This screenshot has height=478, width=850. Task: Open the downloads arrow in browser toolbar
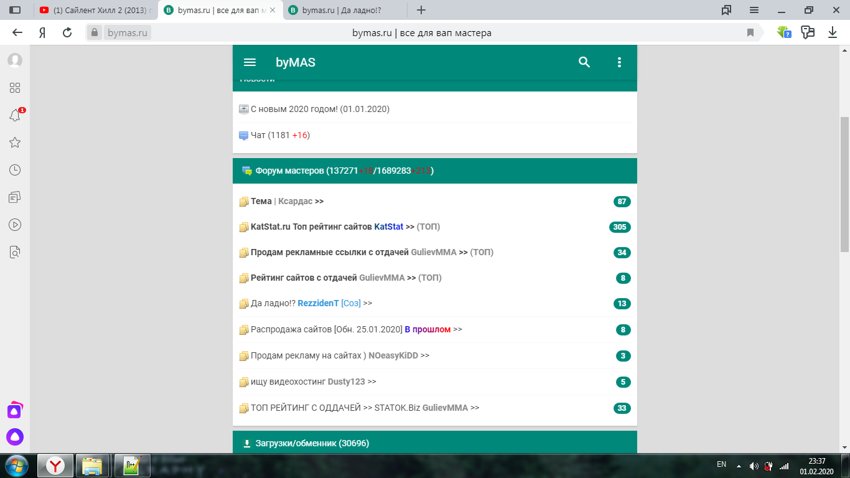click(833, 33)
